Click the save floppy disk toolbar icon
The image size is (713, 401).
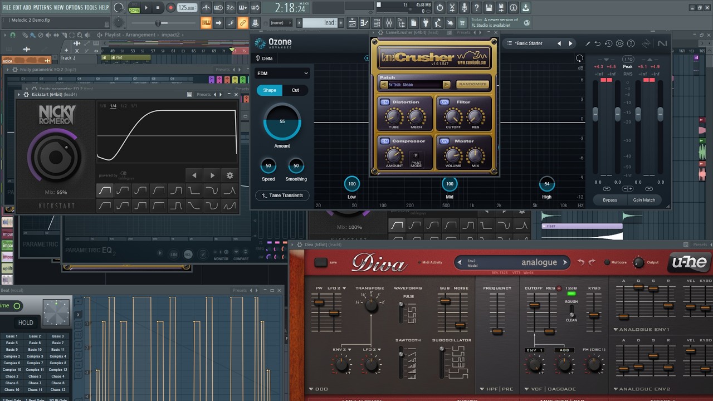tap(489, 8)
